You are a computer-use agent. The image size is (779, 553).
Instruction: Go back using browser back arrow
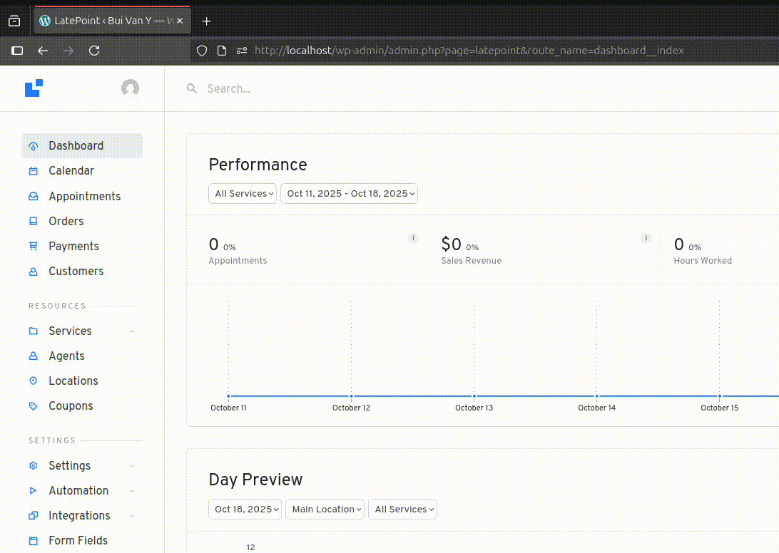(x=43, y=51)
